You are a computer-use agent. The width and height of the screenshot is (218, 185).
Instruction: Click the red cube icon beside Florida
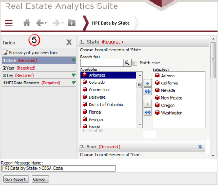tap(84, 112)
